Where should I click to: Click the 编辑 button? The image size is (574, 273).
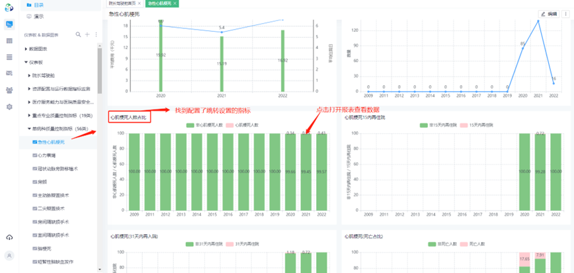click(549, 14)
